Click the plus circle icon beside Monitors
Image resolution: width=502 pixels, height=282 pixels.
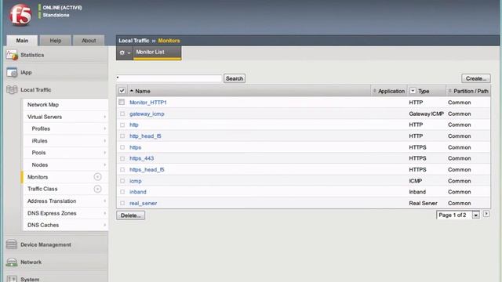(97, 177)
